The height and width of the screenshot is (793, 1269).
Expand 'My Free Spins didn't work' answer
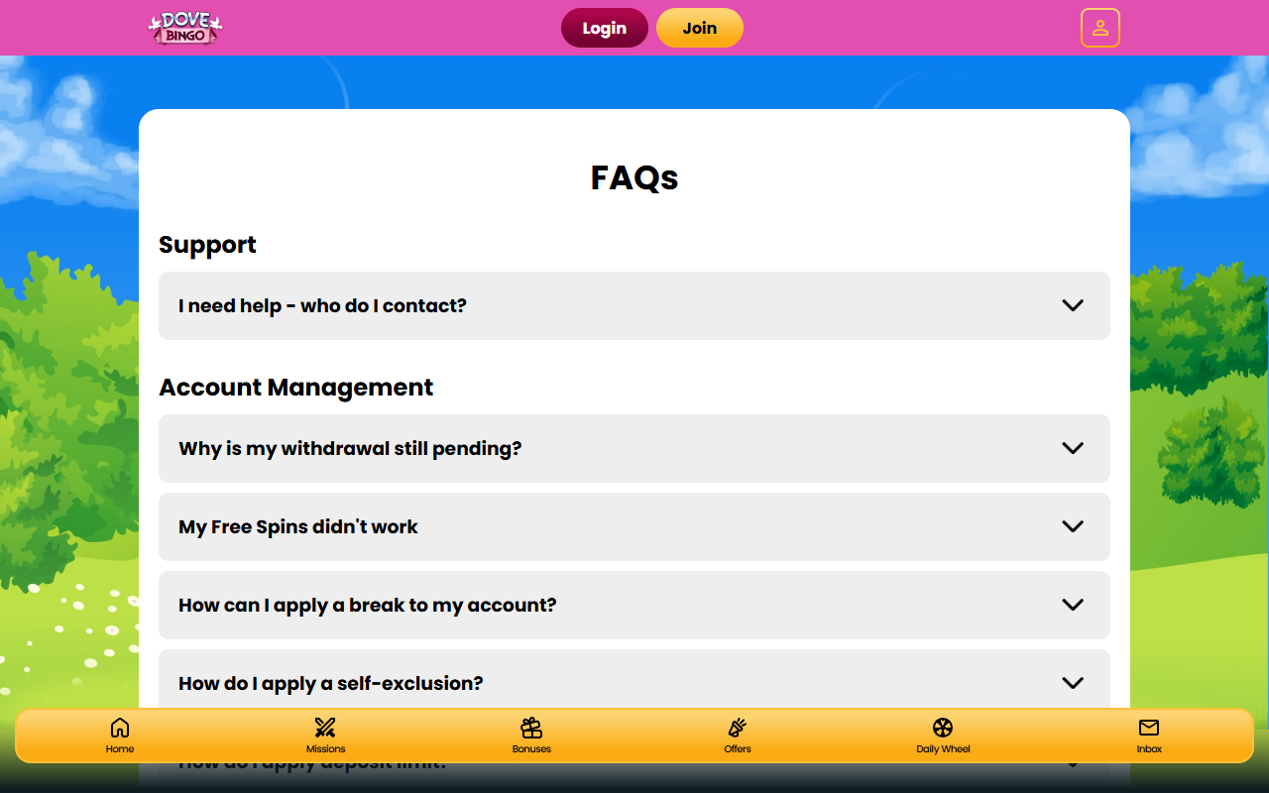[x=634, y=526]
